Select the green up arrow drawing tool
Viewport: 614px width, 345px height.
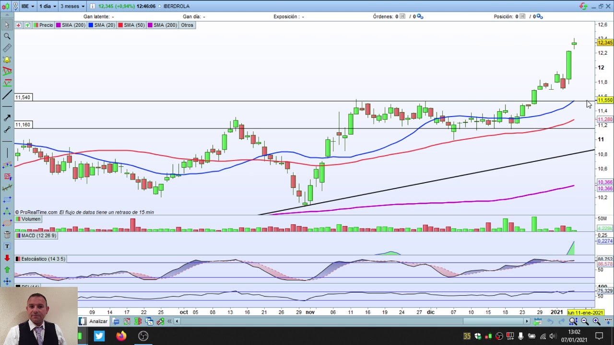(x=7, y=269)
